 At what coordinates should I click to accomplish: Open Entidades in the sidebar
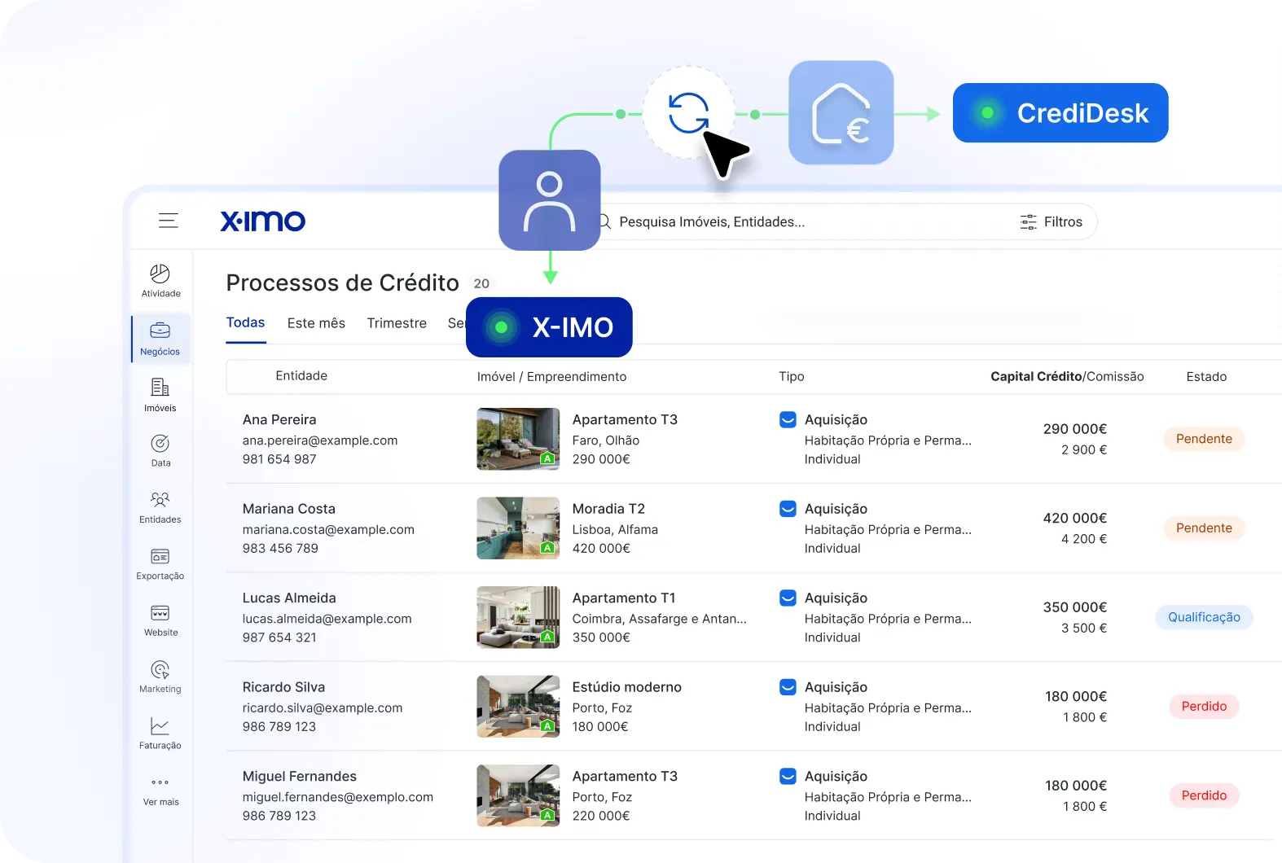(x=160, y=507)
